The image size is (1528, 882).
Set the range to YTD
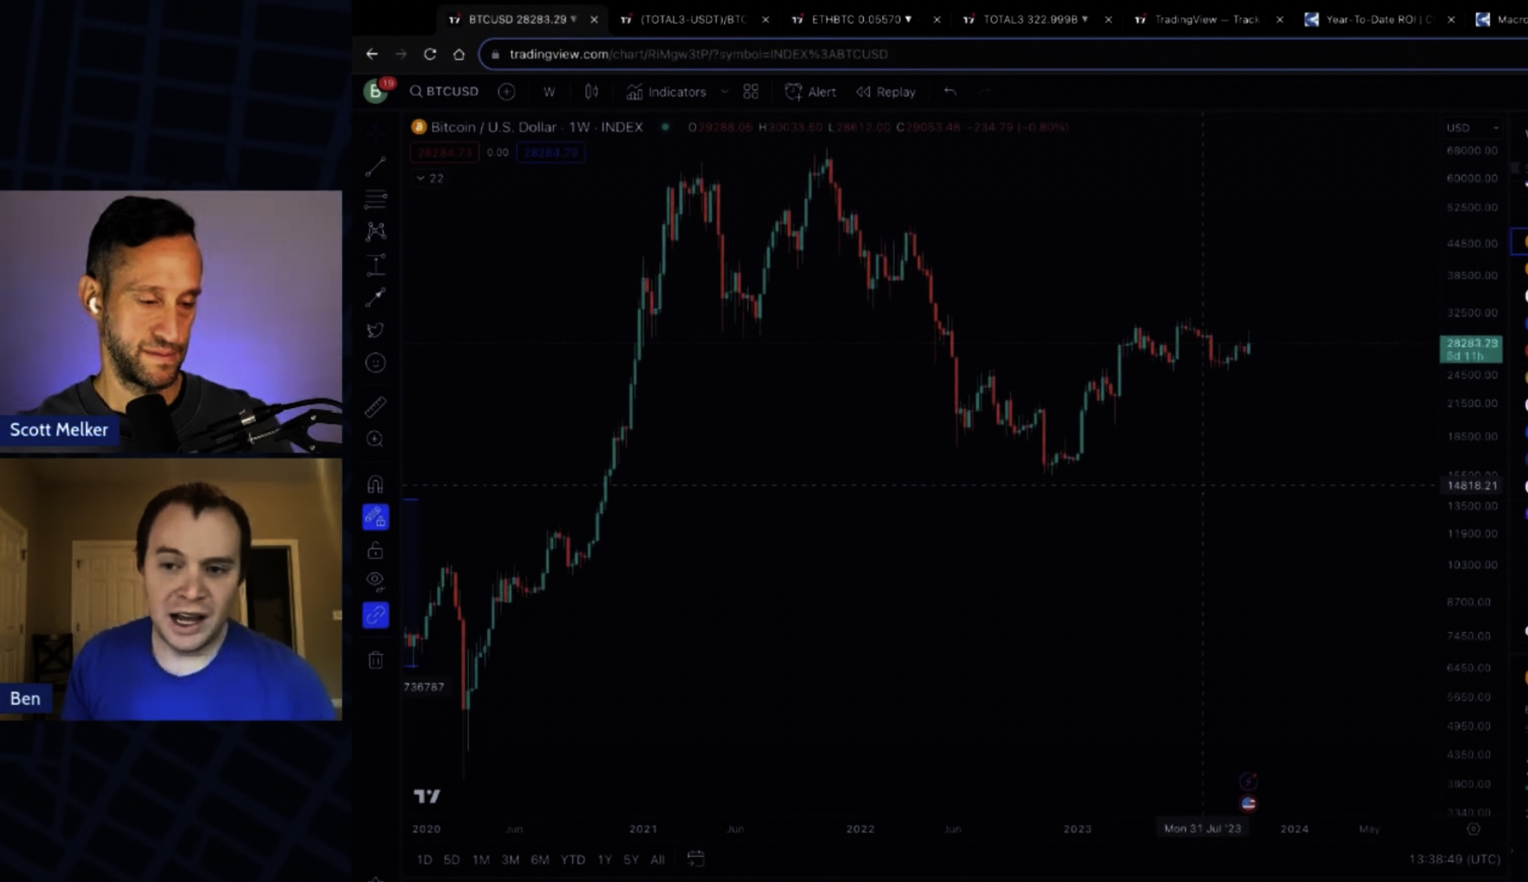[573, 859]
